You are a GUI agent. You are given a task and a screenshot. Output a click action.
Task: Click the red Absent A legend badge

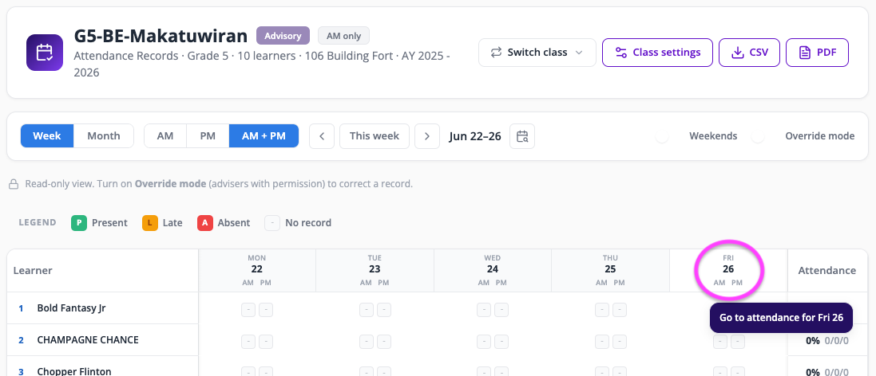point(205,223)
